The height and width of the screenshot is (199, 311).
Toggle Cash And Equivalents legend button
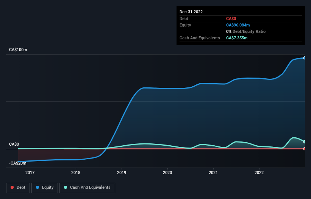tap(87, 188)
